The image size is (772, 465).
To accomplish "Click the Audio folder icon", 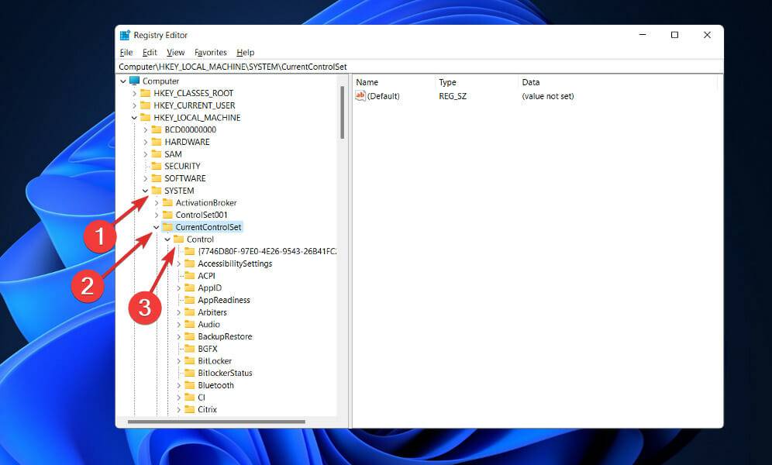I will click(x=188, y=324).
